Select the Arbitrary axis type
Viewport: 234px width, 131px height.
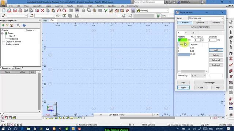pos(216,23)
